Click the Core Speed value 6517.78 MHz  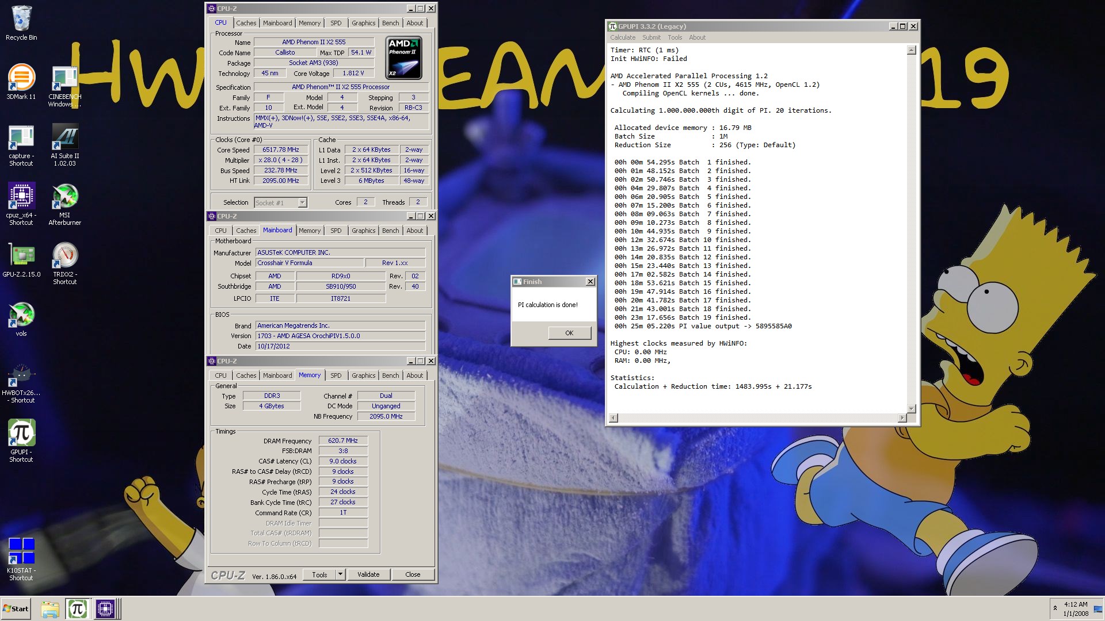tap(281, 149)
